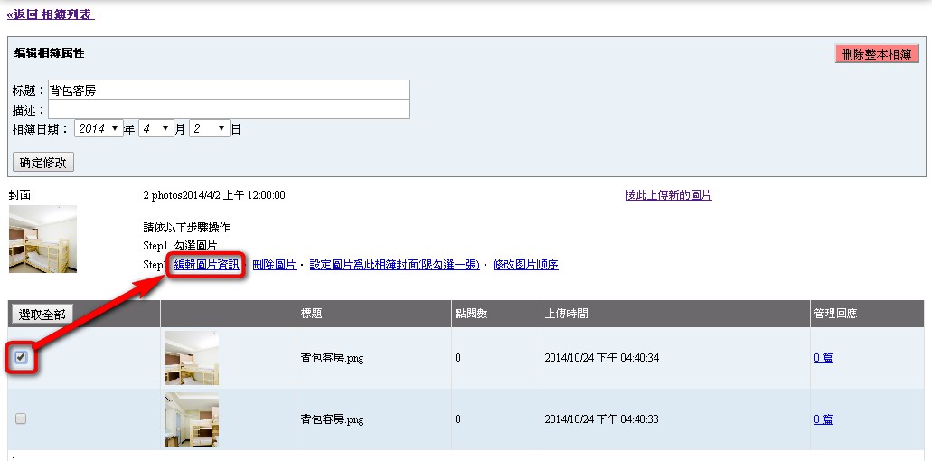Click the album cover thumbnail image
Screen dimensions: 932x461
pos(42,239)
